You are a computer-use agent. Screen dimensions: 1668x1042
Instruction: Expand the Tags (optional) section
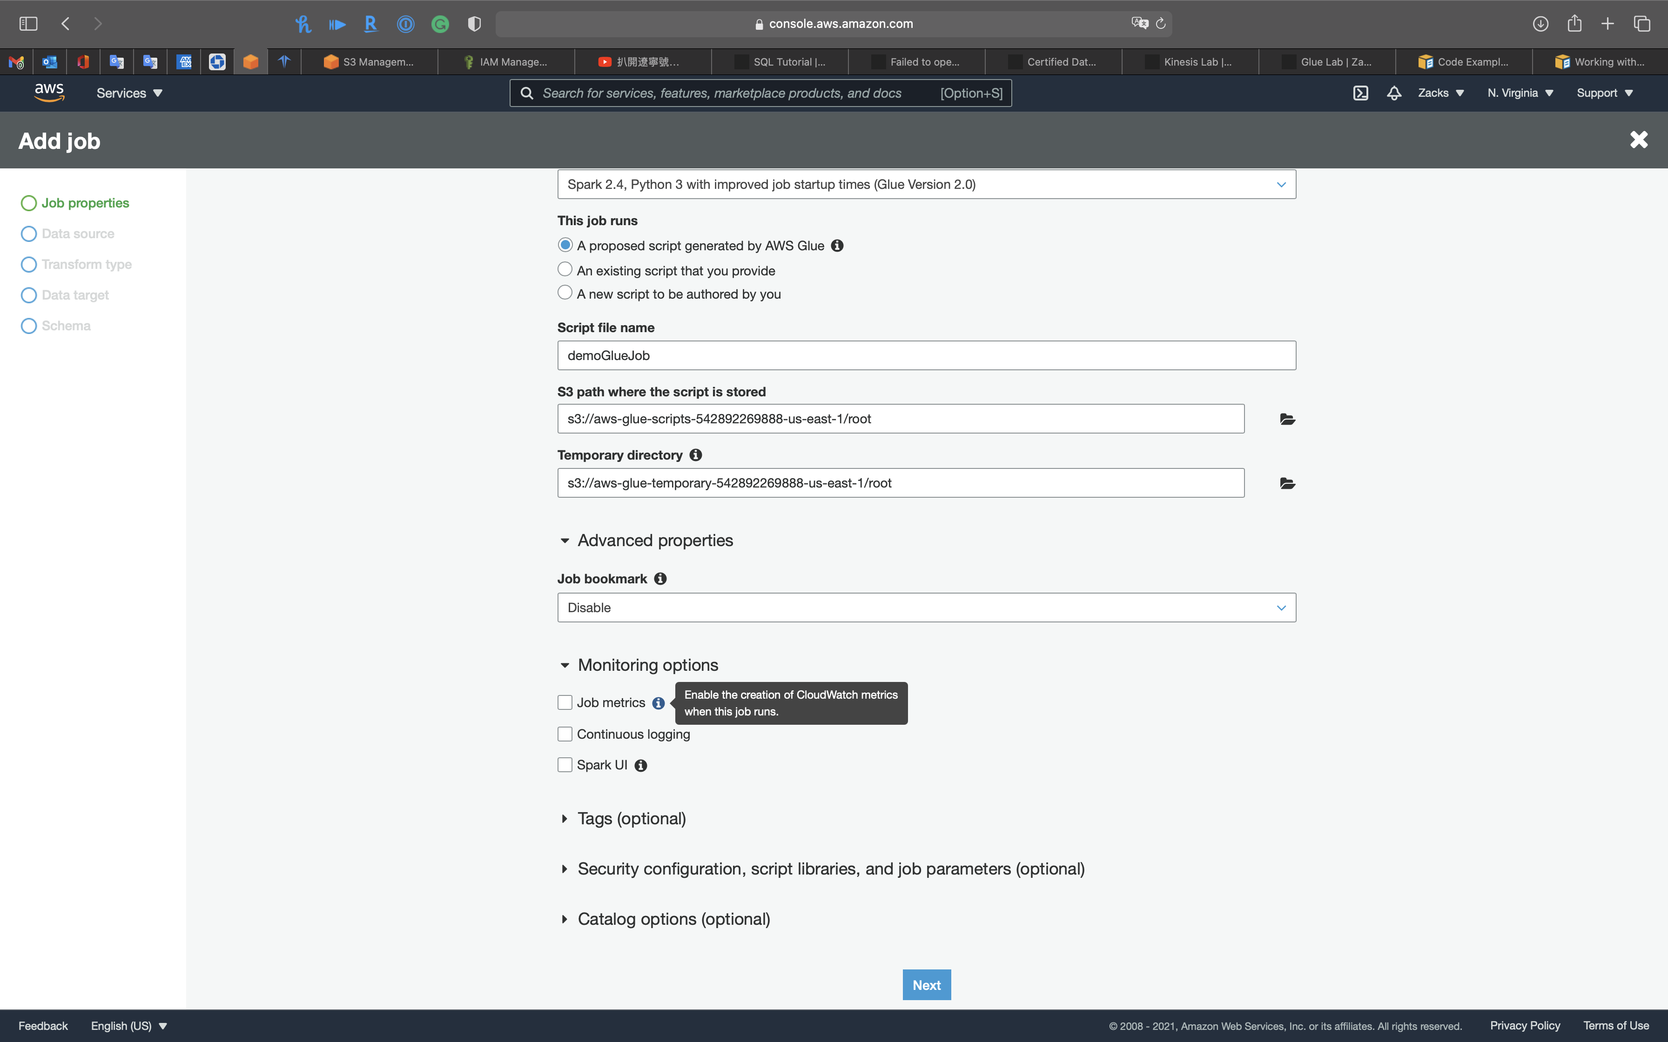point(631,819)
